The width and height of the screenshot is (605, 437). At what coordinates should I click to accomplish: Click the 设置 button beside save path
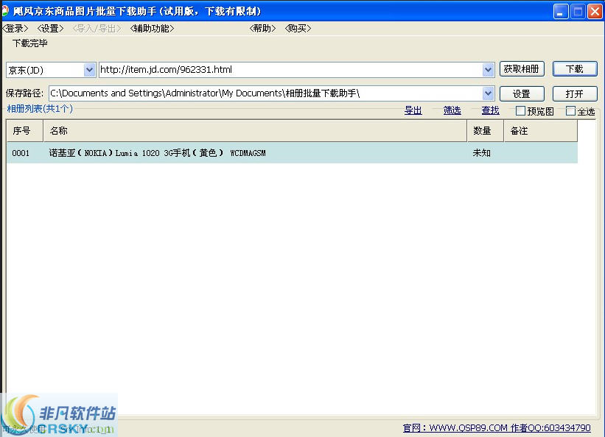522,93
